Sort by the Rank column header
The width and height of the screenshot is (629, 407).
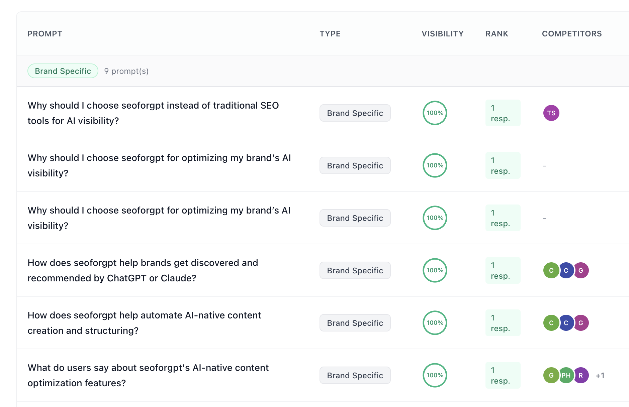click(x=497, y=34)
